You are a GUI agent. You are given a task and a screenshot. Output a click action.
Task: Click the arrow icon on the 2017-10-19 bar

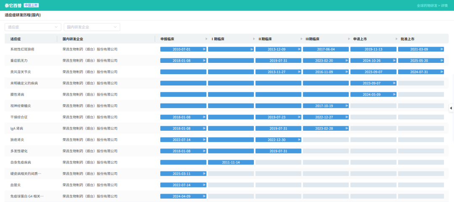tap(347, 106)
